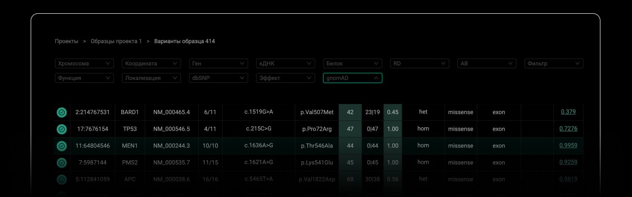
Task: Open the Координата filter dropdown
Action: (151, 64)
